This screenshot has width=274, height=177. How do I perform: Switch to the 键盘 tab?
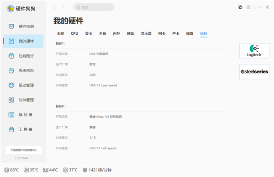click(190, 33)
